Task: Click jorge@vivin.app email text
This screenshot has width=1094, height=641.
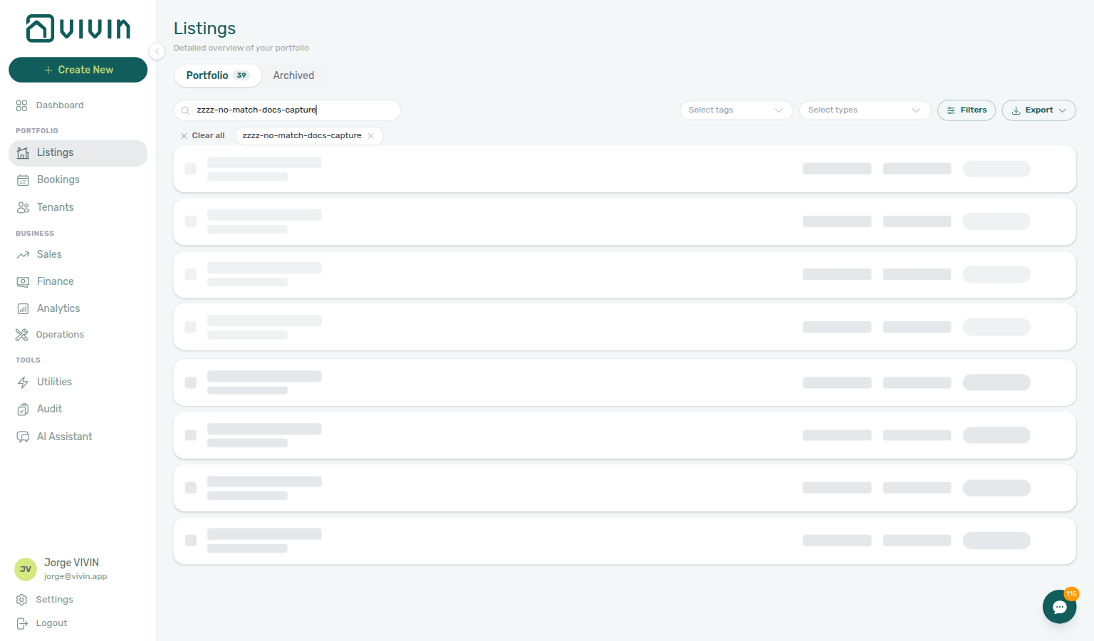Action: click(75, 577)
